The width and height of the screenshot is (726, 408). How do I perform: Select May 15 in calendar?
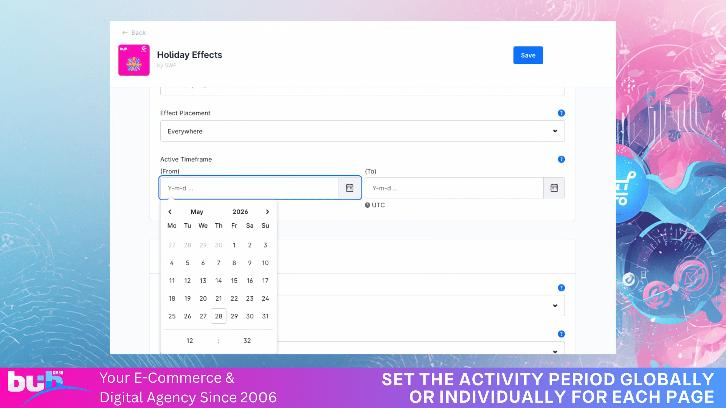click(234, 281)
